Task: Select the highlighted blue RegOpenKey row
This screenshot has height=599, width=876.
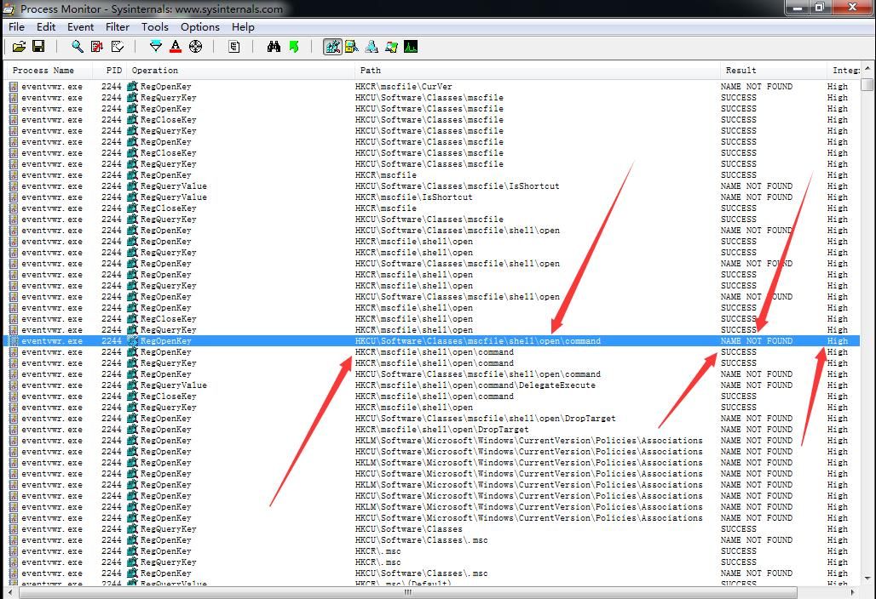Action: [x=432, y=341]
